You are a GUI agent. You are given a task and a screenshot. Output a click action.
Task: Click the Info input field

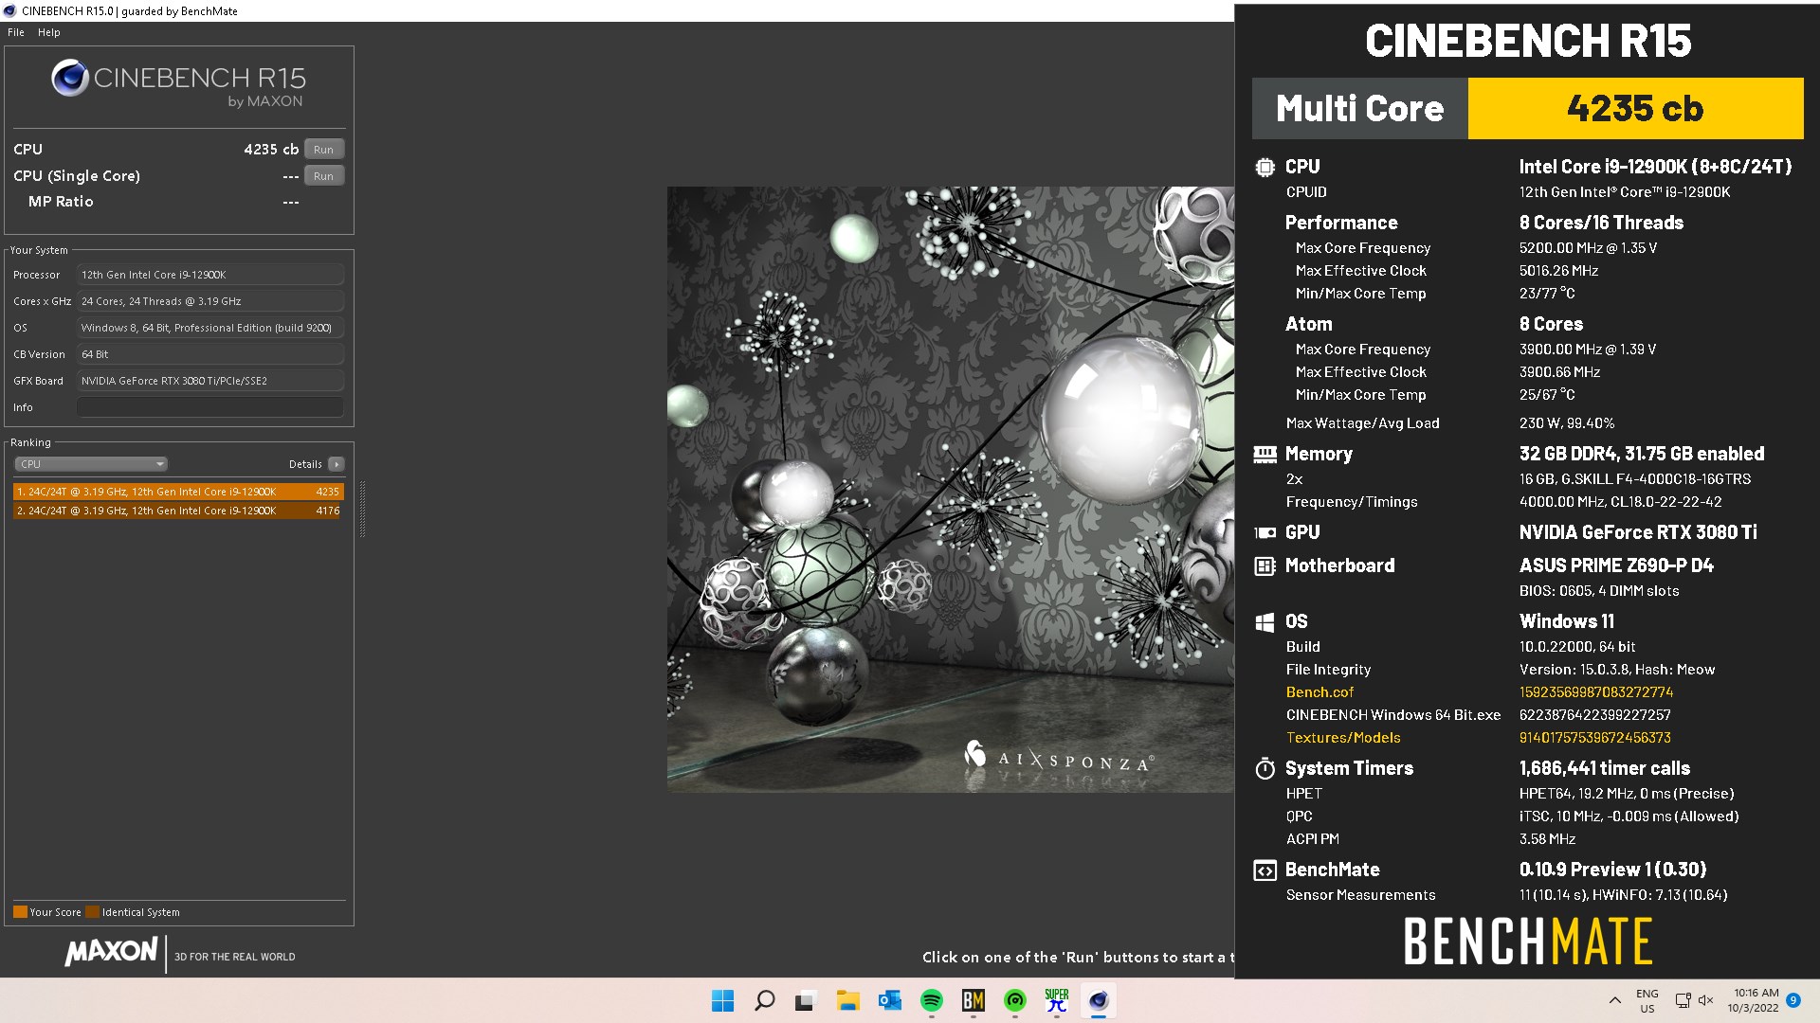click(x=210, y=407)
